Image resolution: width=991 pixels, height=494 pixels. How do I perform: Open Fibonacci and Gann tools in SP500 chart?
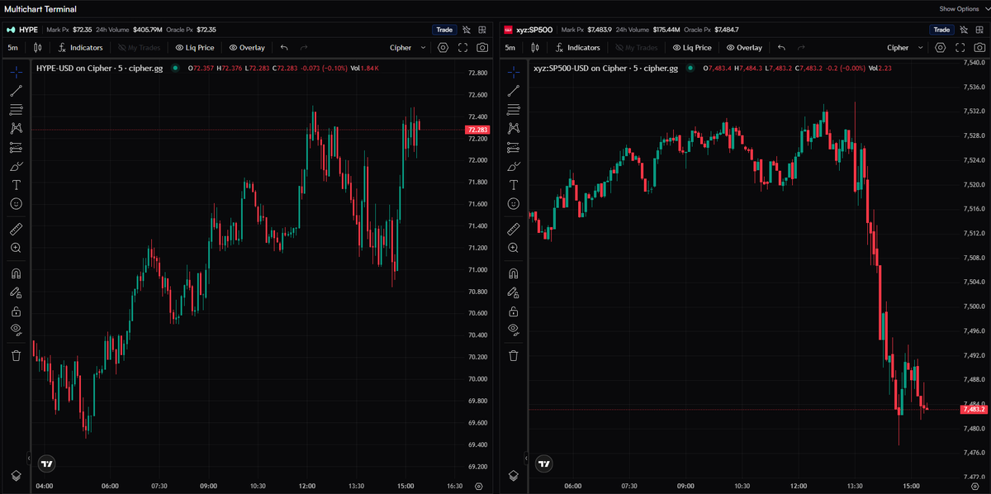pos(514,109)
